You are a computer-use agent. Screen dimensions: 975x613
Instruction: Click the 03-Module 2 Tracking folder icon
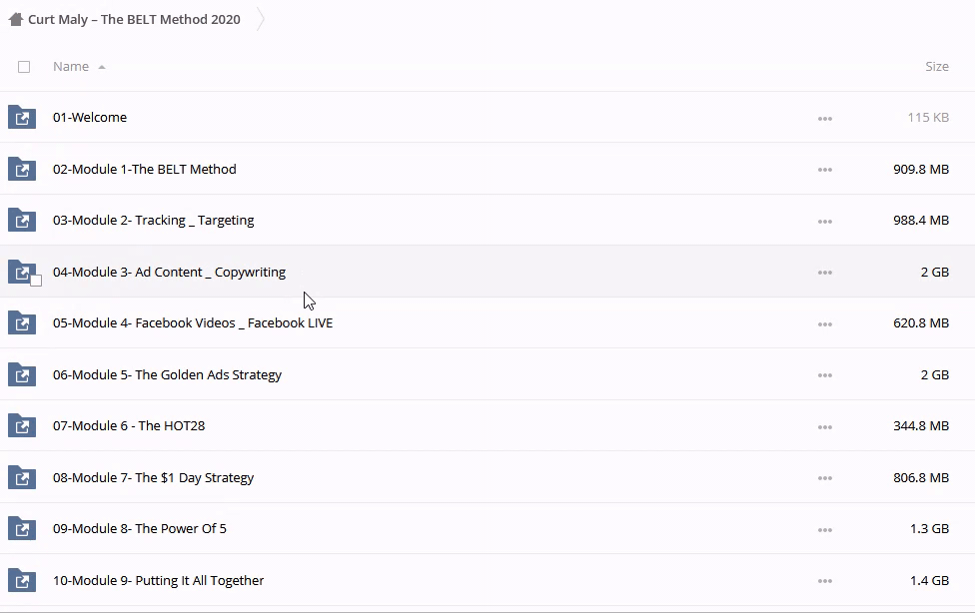(21, 221)
